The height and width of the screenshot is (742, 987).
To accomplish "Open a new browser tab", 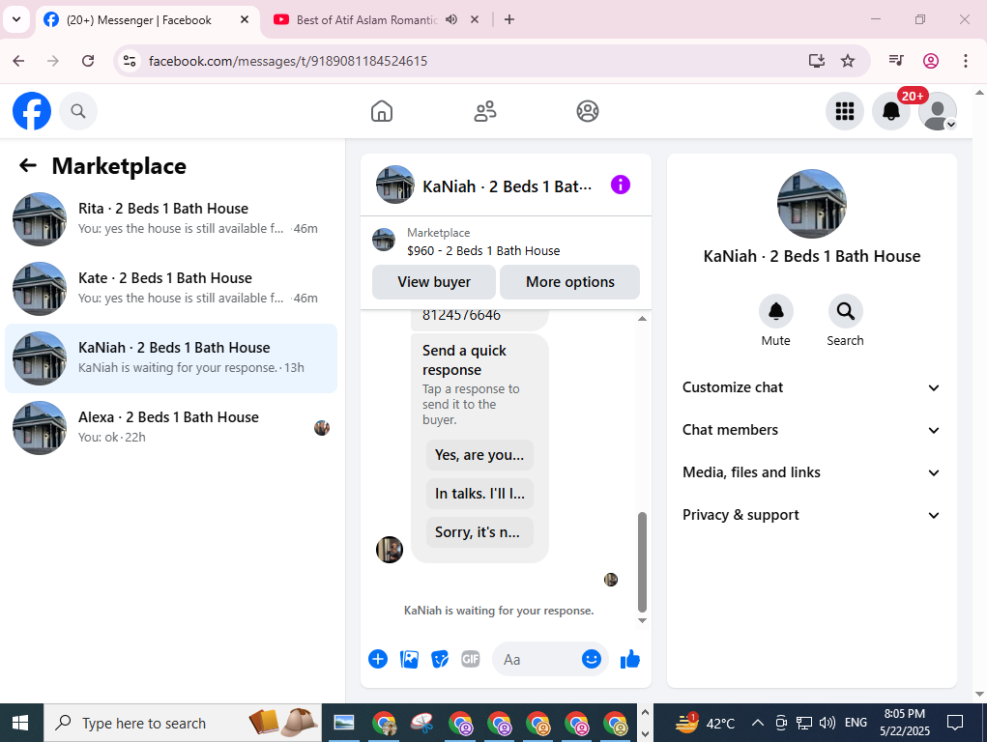I will point(509,19).
